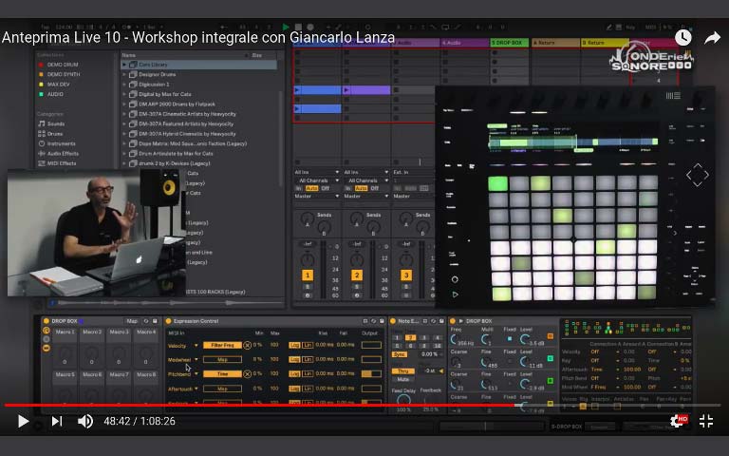
Task: Play the YouTube video
Action: click(23, 421)
